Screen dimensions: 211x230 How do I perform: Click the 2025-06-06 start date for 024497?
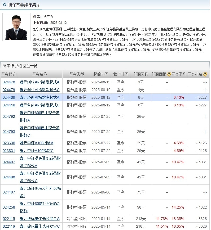pyautogui.click(x=101, y=192)
